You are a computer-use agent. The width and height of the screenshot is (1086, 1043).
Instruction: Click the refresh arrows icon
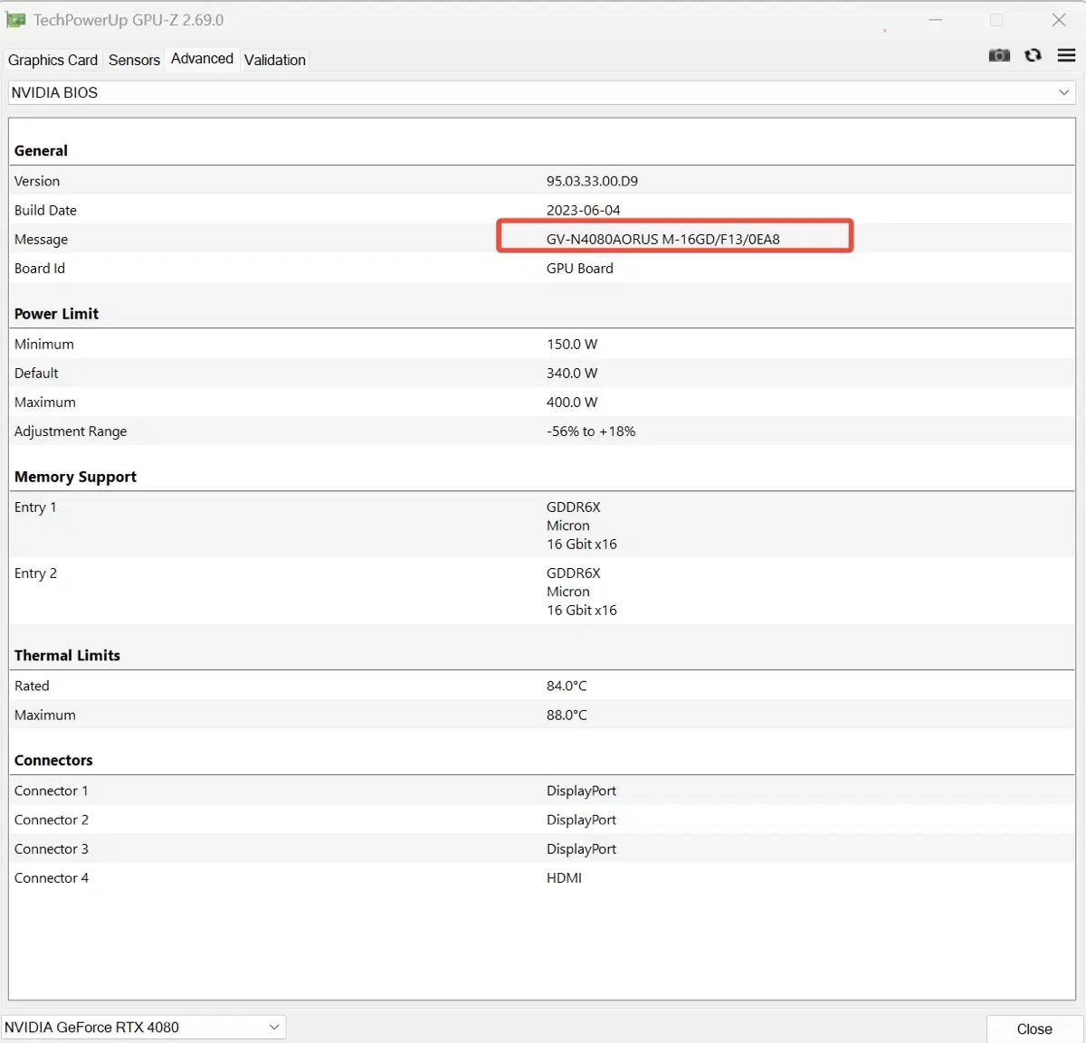pyautogui.click(x=1033, y=55)
